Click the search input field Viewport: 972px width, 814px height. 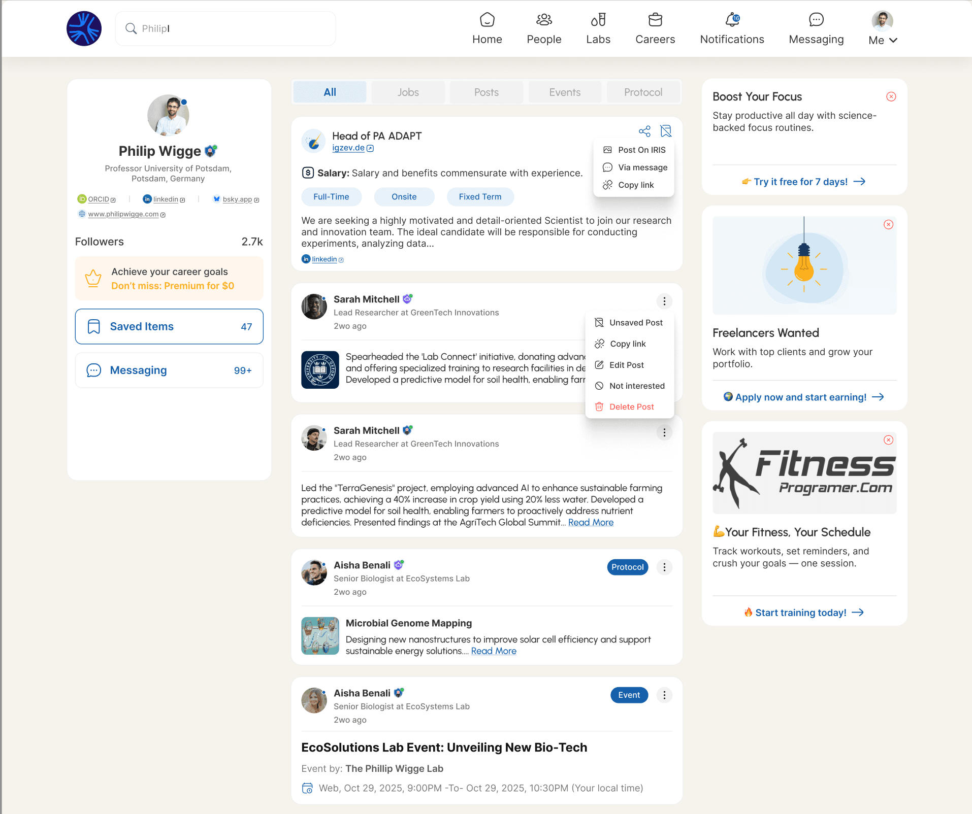225,28
